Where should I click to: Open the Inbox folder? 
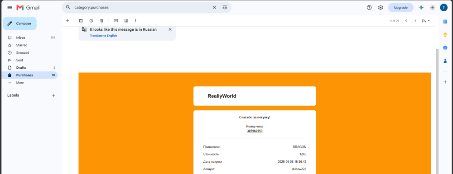point(30,38)
